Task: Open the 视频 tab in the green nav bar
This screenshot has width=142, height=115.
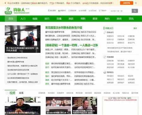Action: pos(35,19)
